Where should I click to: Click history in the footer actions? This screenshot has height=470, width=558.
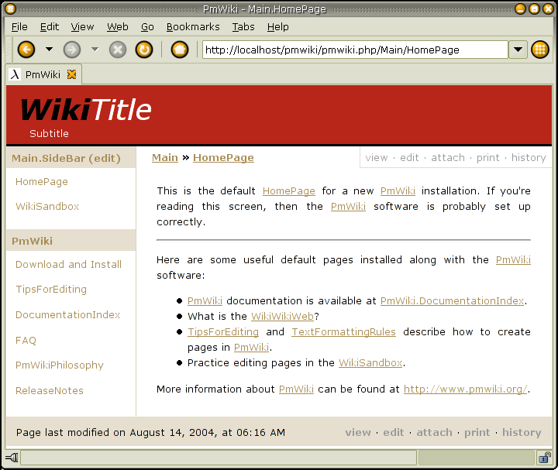[x=522, y=432]
